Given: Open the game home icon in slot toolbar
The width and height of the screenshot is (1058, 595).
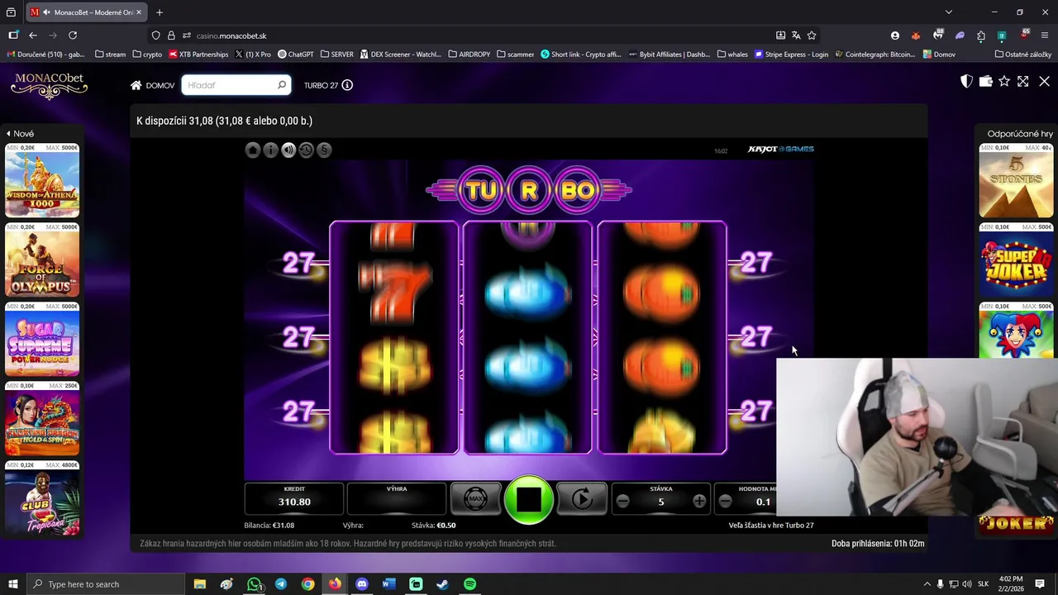Looking at the screenshot, I should [253, 150].
